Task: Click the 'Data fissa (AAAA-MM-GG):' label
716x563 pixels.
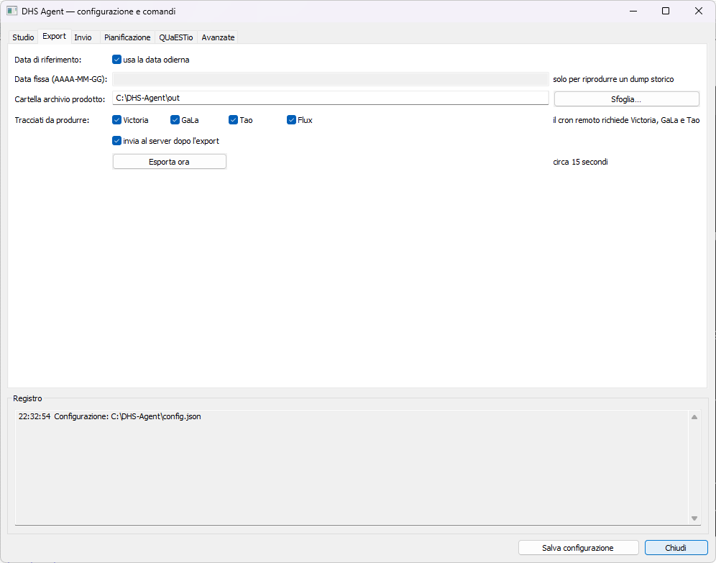Action: point(60,79)
